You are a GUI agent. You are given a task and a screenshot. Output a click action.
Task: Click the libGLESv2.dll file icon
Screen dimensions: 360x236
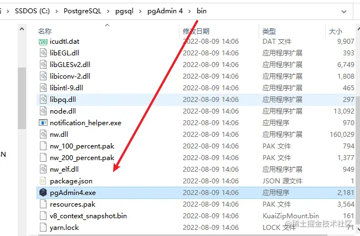(43, 64)
